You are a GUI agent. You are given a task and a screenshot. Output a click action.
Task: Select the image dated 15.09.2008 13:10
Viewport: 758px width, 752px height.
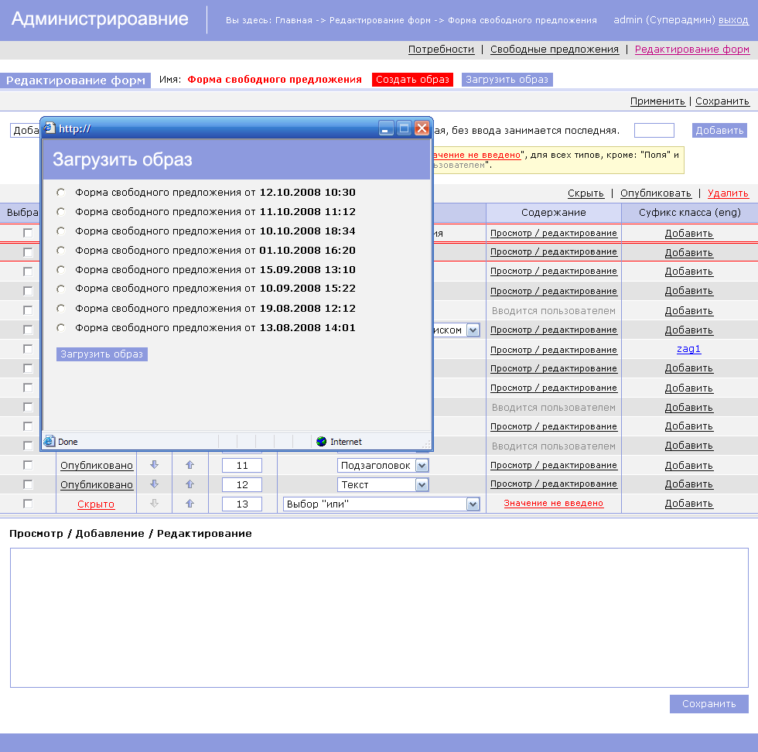click(x=61, y=269)
